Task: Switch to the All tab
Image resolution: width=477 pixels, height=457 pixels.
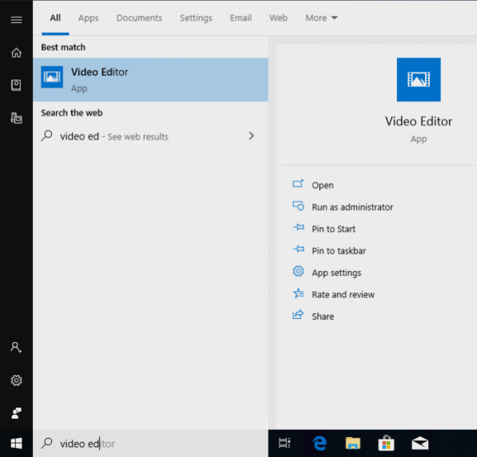Action: tap(55, 18)
